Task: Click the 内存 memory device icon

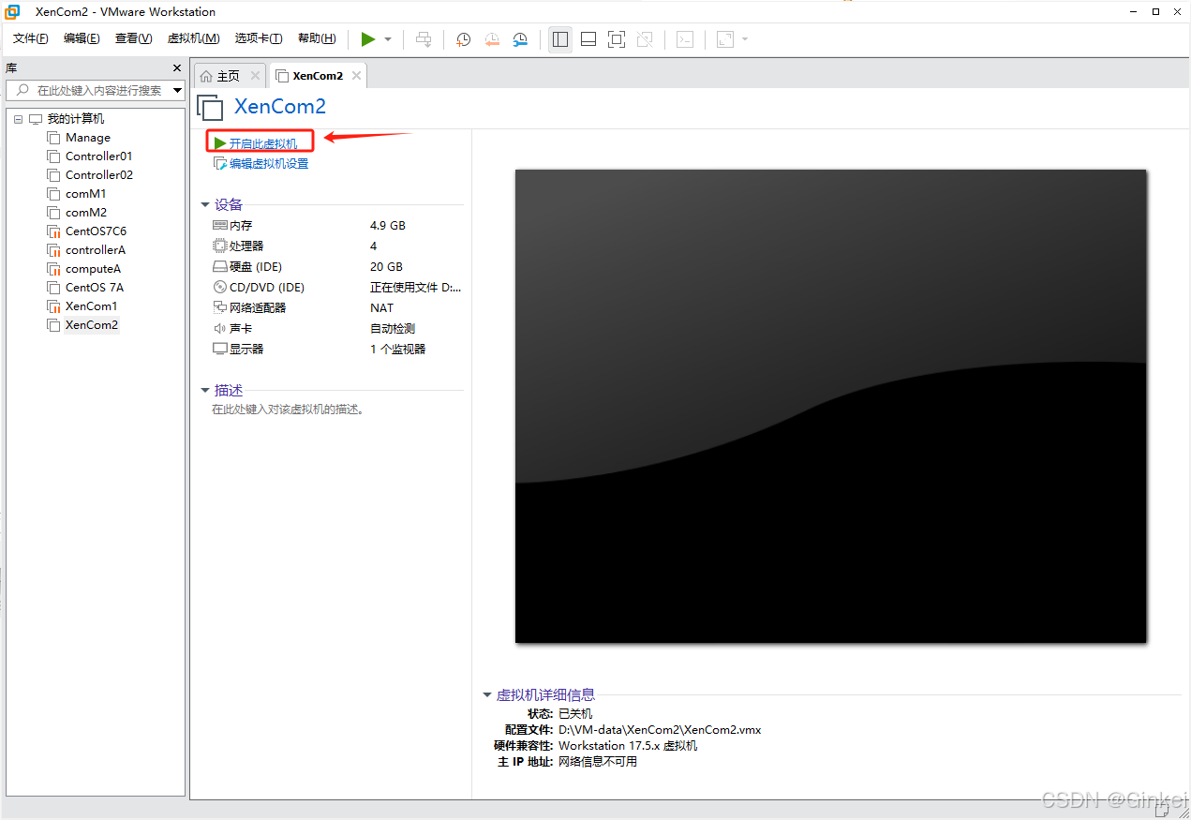Action: point(220,226)
